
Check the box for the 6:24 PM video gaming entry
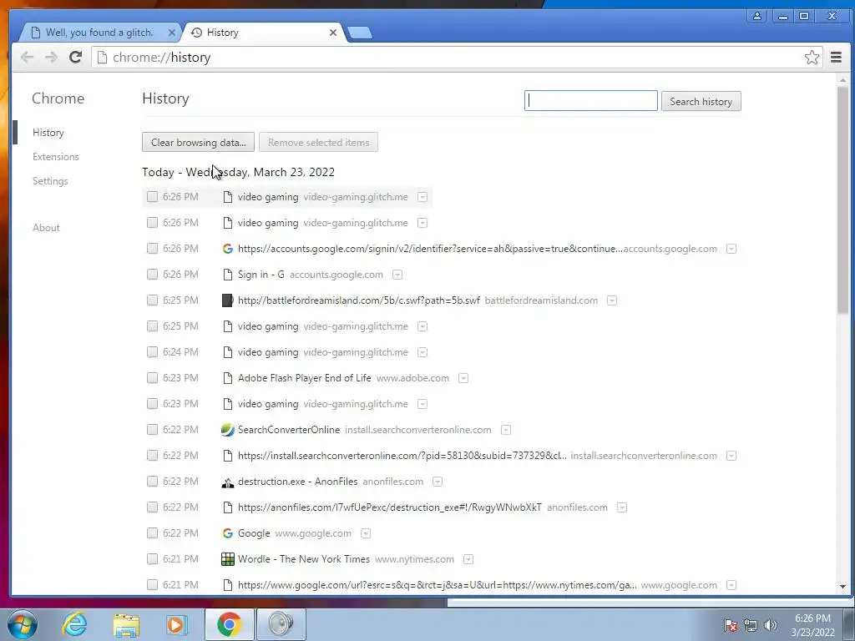click(152, 352)
